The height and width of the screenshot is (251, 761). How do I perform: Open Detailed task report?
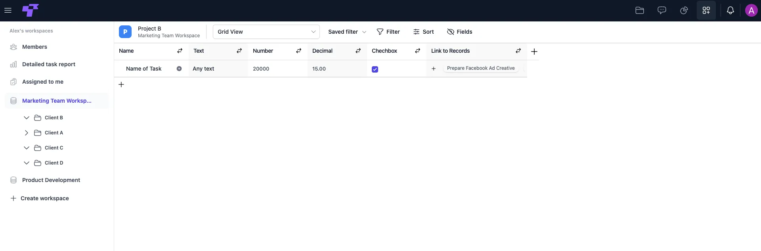pyautogui.click(x=57, y=64)
